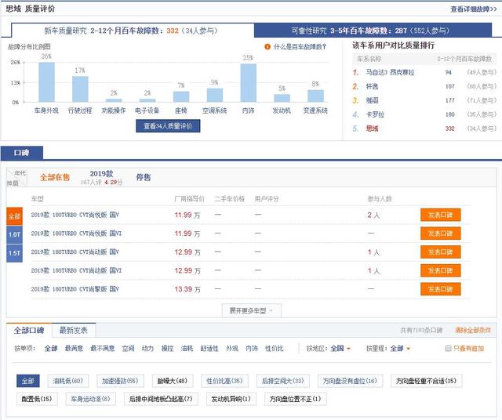Click 发表口碑 for 尚动版 国VI row
This screenshot has height=420, width=502.
pyautogui.click(x=441, y=270)
